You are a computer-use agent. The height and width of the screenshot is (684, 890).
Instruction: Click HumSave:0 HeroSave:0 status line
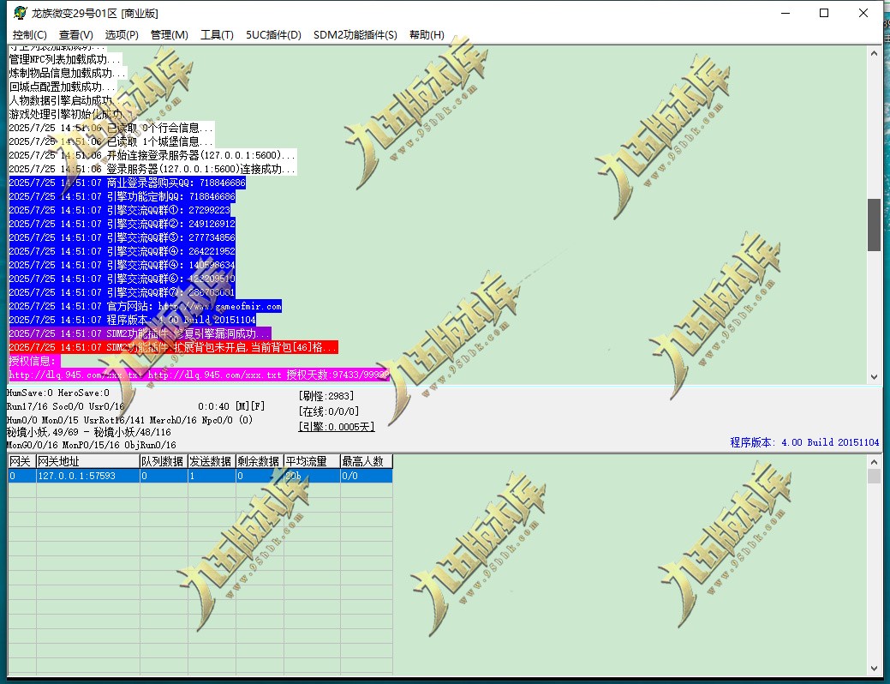pos(58,393)
